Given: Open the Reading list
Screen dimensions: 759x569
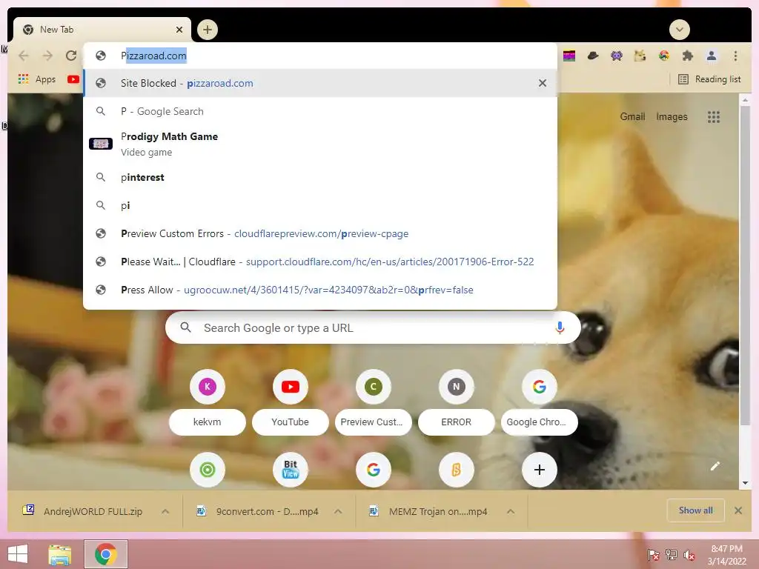Looking at the screenshot, I should tap(709, 79).
